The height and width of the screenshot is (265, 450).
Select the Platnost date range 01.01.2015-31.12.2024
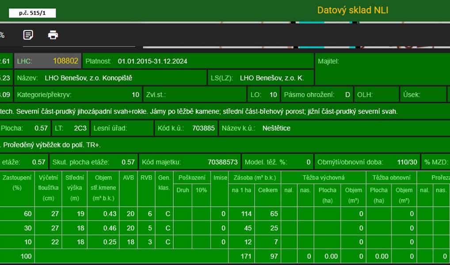(x=153, y=61)
